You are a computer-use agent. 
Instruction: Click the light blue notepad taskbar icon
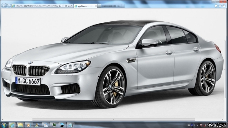click(x=70, y=125)
